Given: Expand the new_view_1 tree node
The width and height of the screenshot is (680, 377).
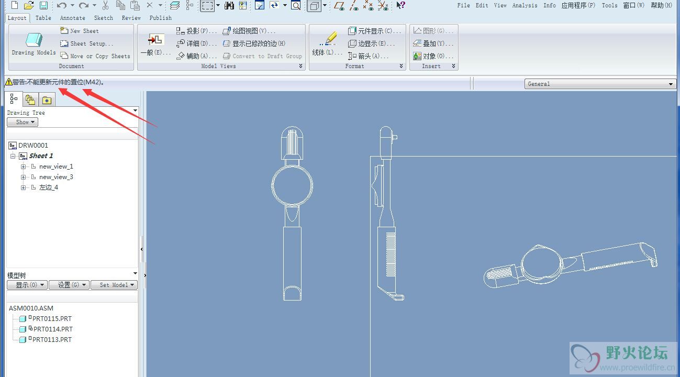Looking at the screenshot, I should pyautogui.click(x=23, y=167).
